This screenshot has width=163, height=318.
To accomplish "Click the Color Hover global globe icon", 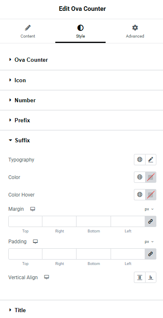I will pyautogui.click(x=140, y=195).
